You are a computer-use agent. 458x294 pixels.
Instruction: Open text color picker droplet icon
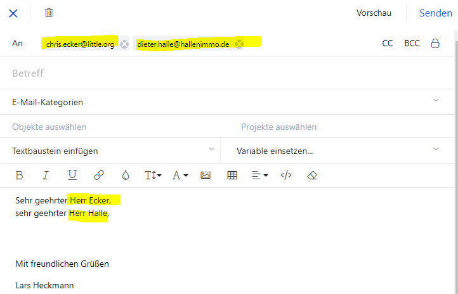pos(126,176)
